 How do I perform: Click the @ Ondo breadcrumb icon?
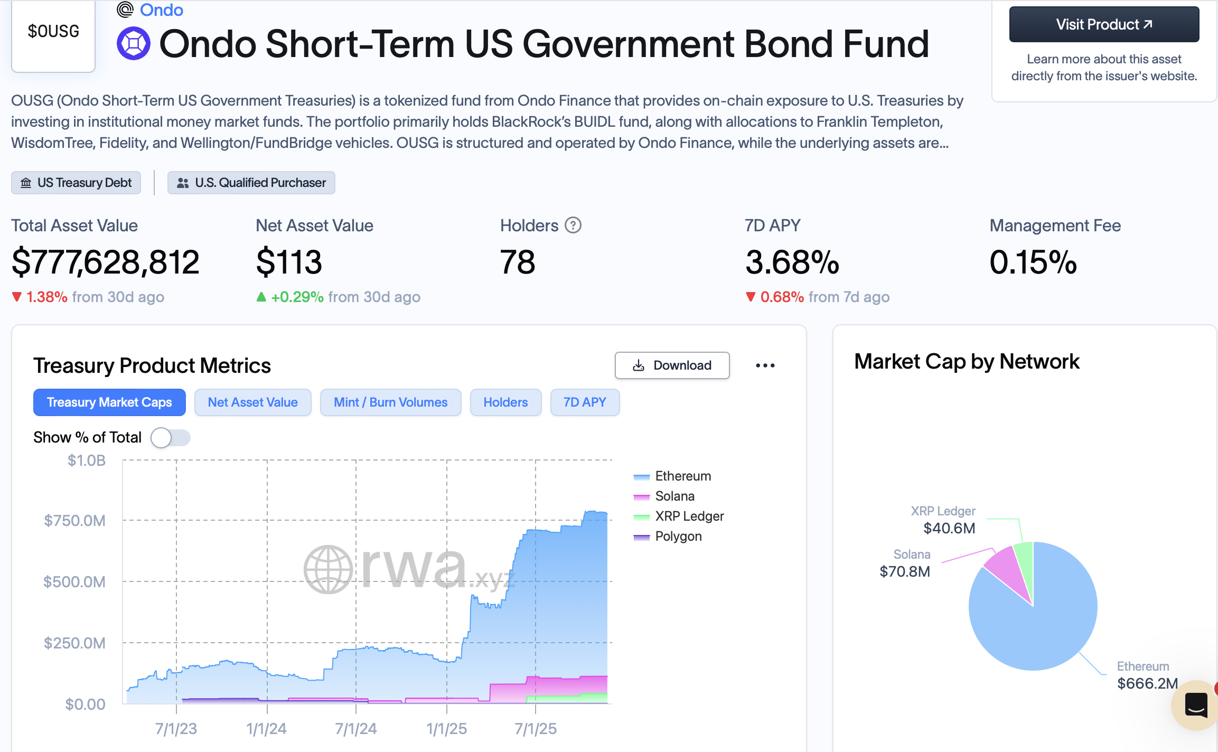(124, 9)
